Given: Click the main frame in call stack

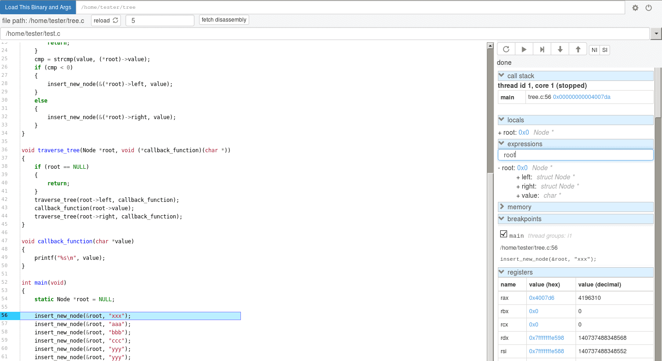Looking at the screenshot, I should [x=508, y=97].
